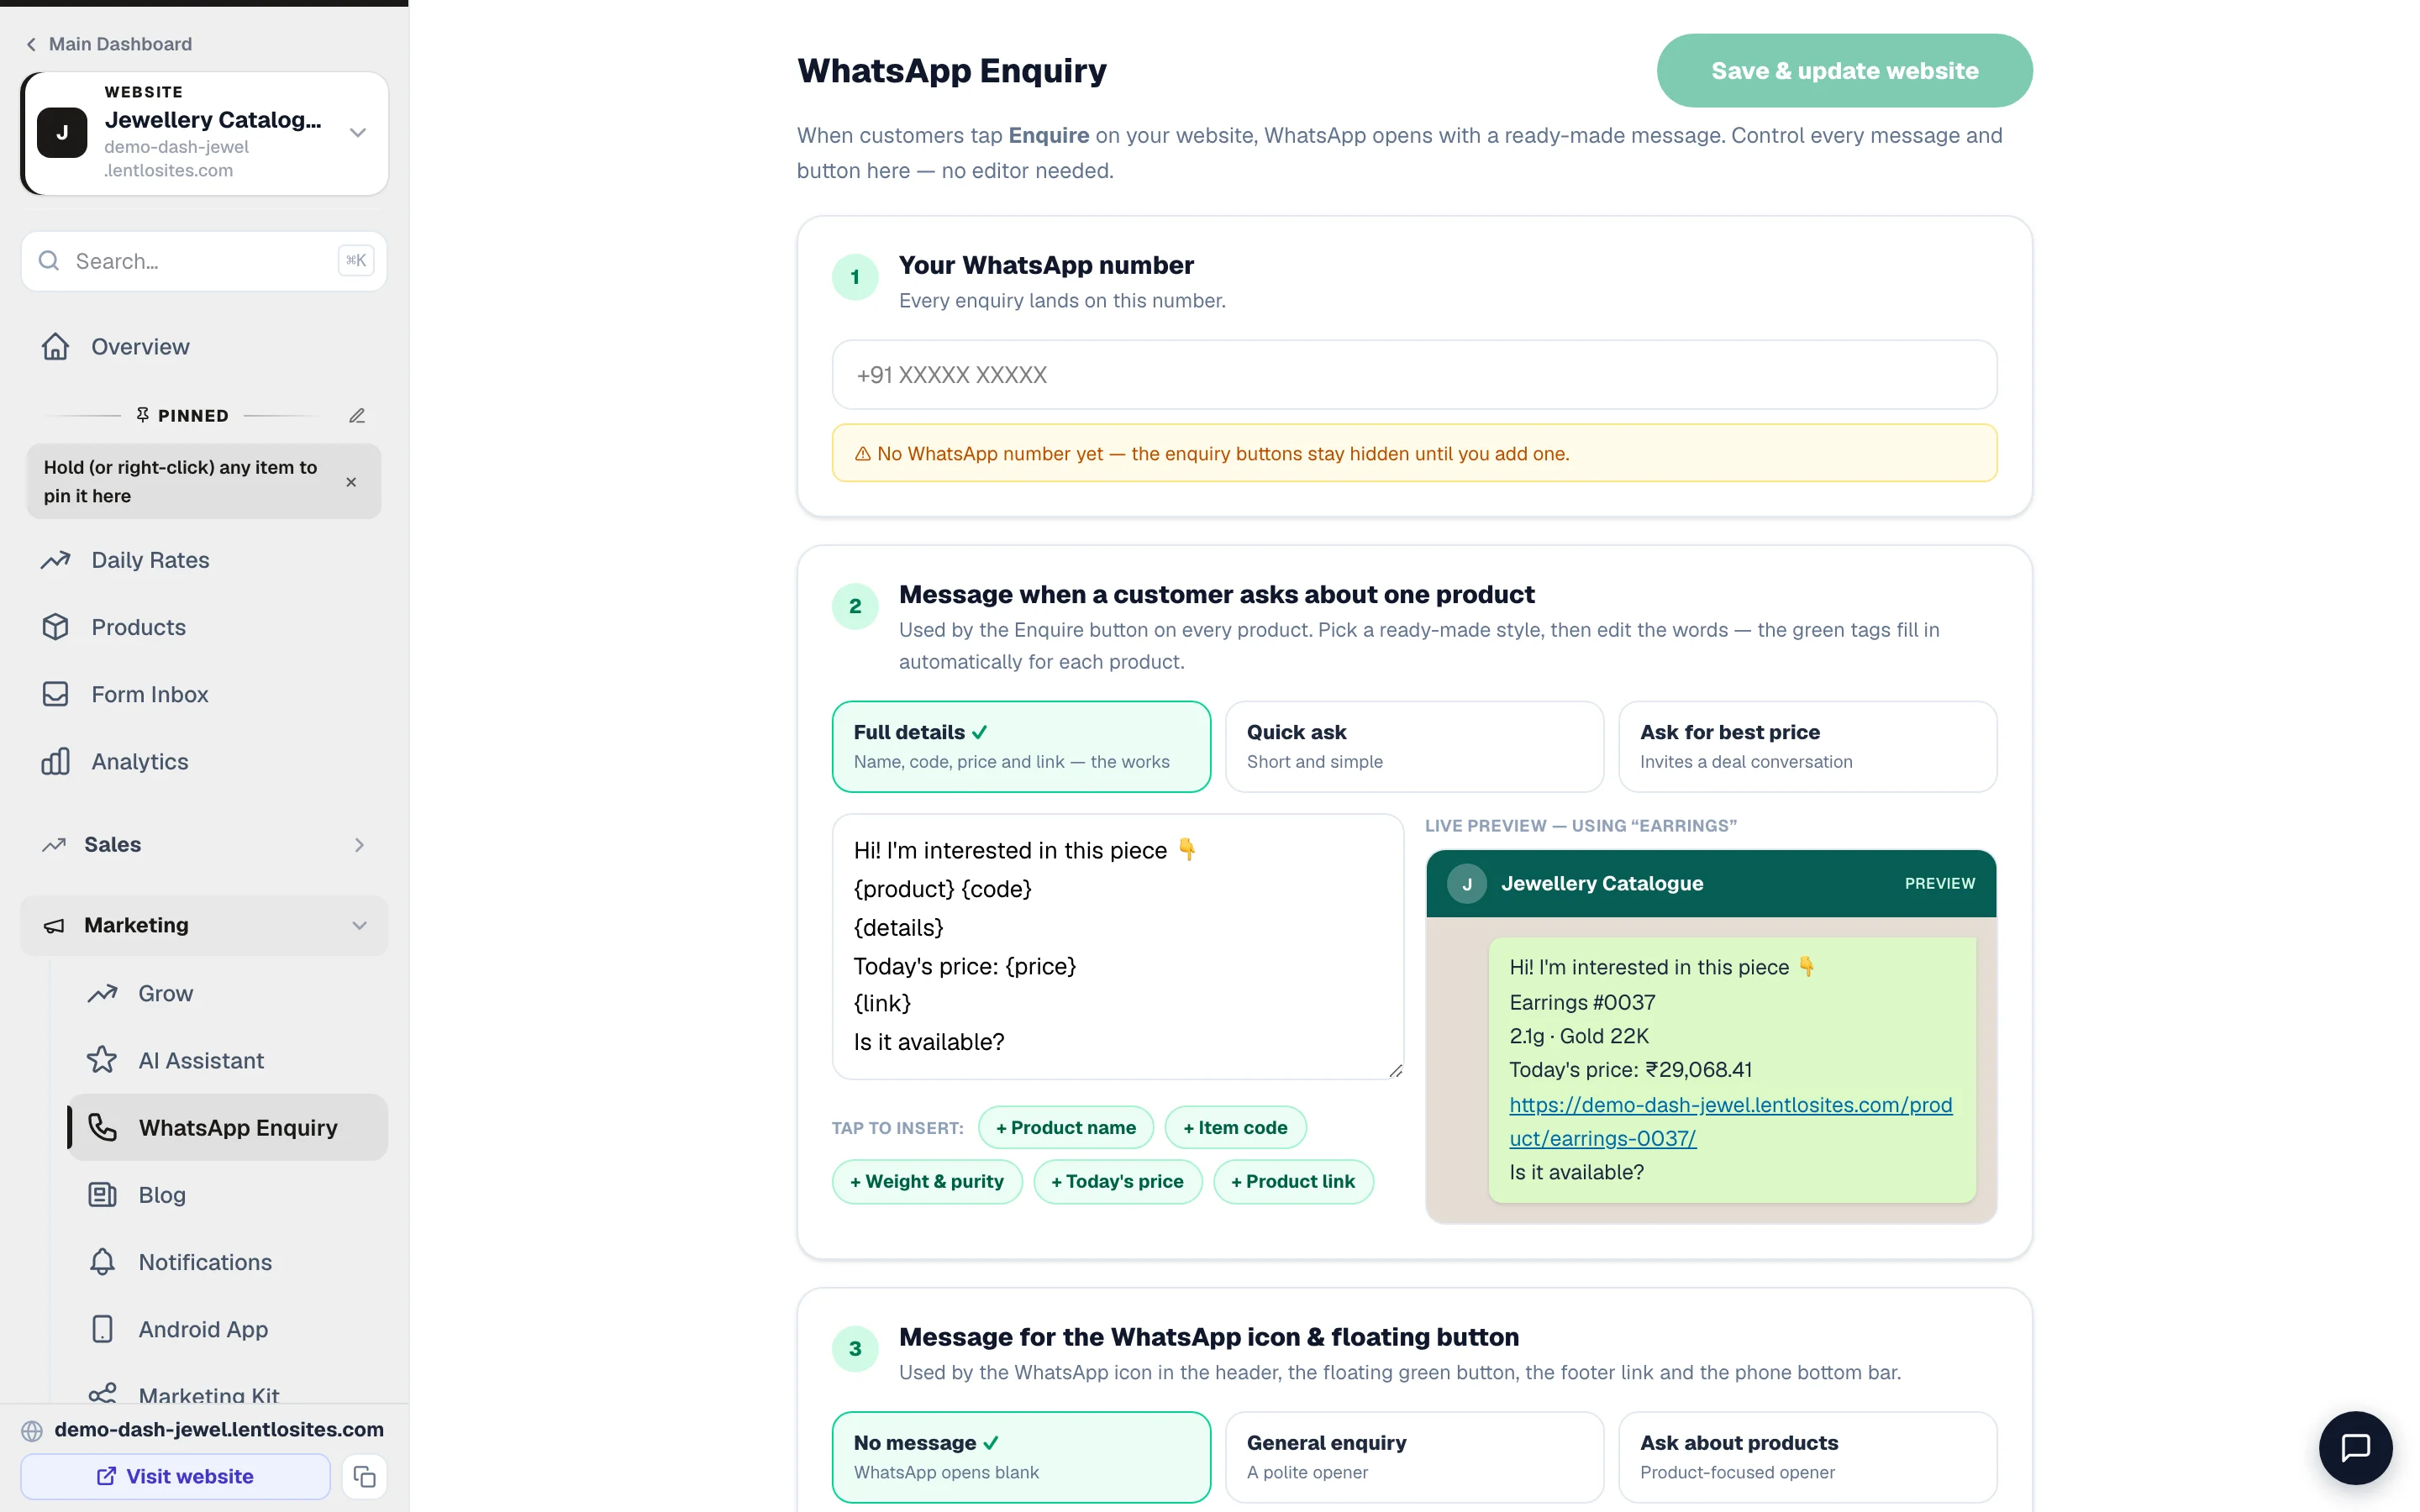
Task: Collapse the Marketing section
Action: [x=204, y=925]
